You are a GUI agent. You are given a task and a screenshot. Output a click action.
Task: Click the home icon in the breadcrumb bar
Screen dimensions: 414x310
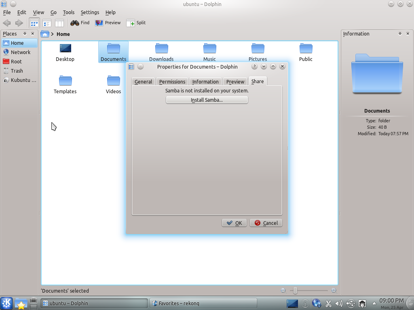[45, 34]
